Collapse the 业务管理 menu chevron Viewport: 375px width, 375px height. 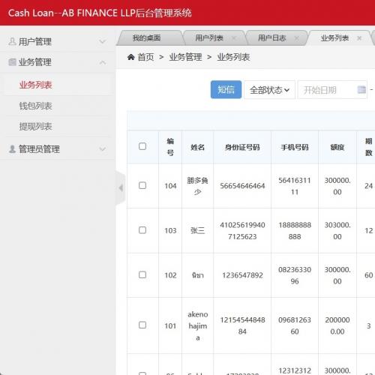click(102, 62)
